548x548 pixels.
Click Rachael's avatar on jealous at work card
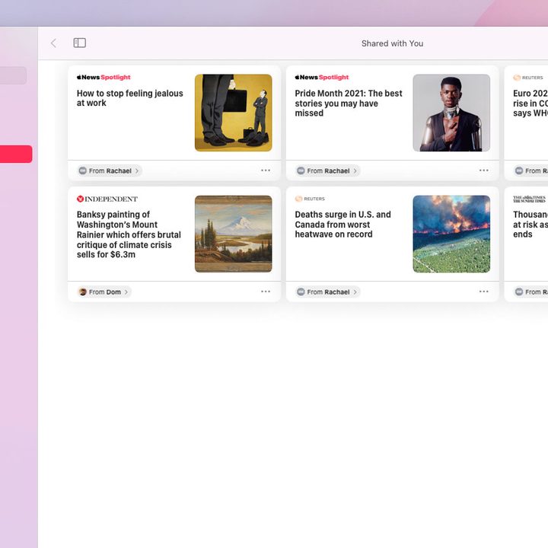82,171
